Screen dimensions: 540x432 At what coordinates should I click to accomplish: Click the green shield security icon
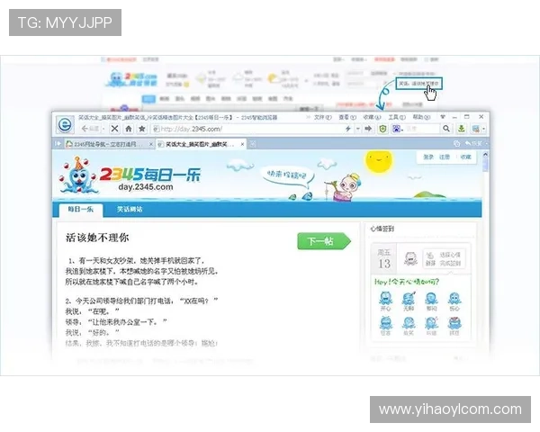(x=382, y=129)
